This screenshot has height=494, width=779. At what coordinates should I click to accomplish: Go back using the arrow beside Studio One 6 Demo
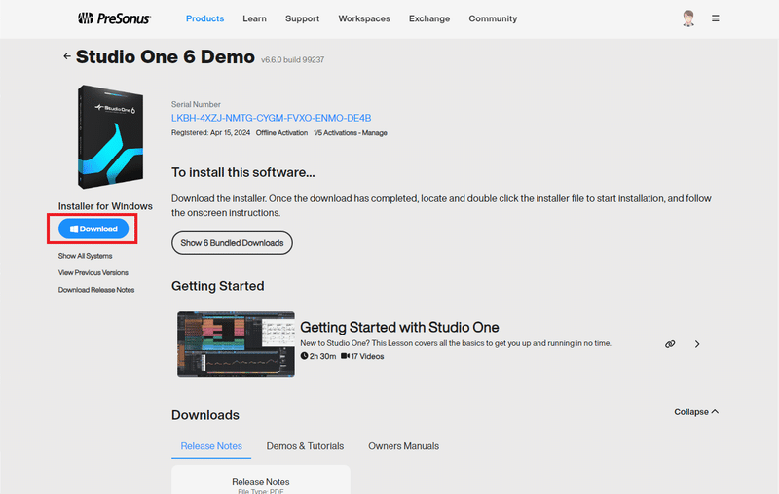(x=67, y=56)
